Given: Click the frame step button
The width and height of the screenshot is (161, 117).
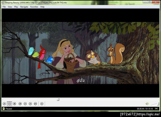Looking at the screenshot, I should pyautogui.click(x=42, y=104).
